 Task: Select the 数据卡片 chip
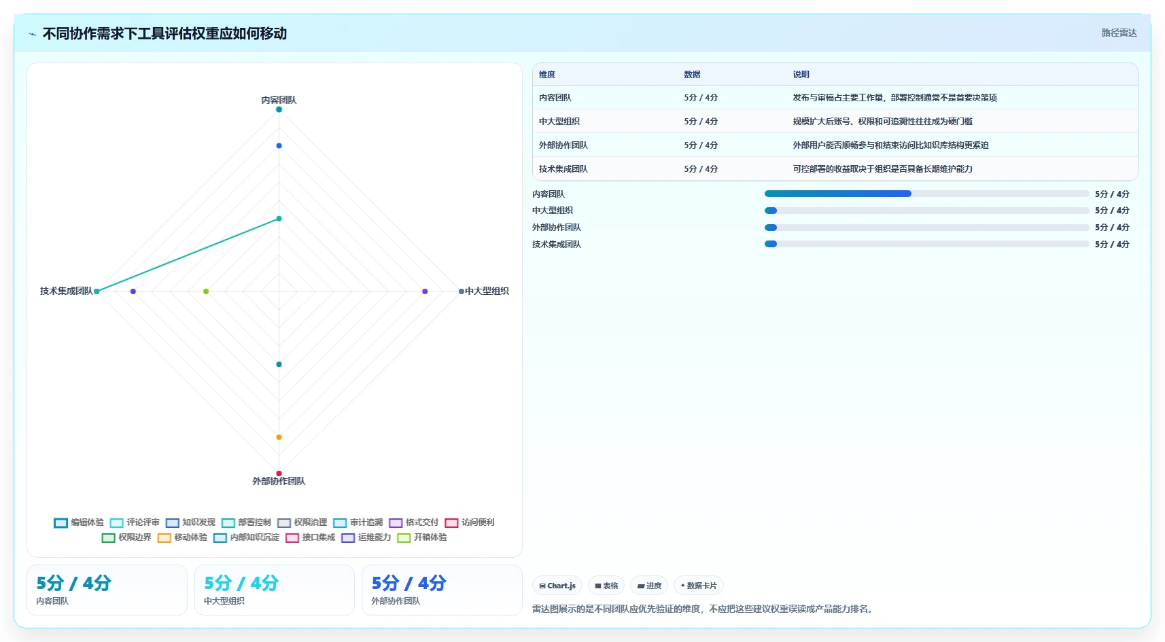point(699,586)
